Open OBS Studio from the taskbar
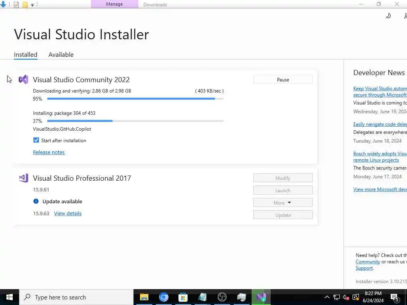 click(x=222, y=297)
